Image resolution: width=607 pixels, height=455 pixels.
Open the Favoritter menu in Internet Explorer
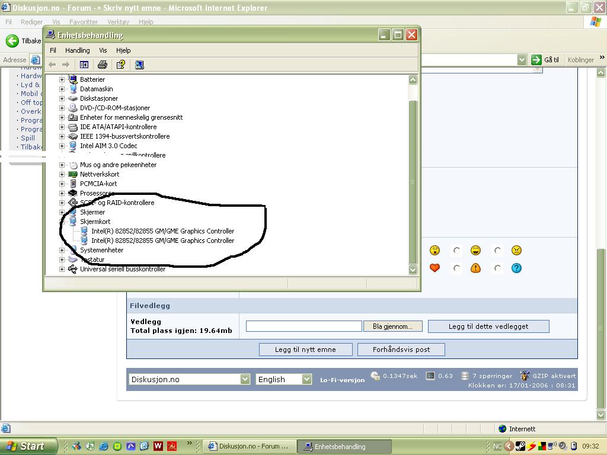[x=84, y=22]
